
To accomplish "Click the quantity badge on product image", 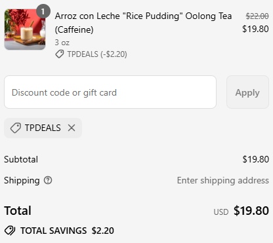I will click(43, 11).
